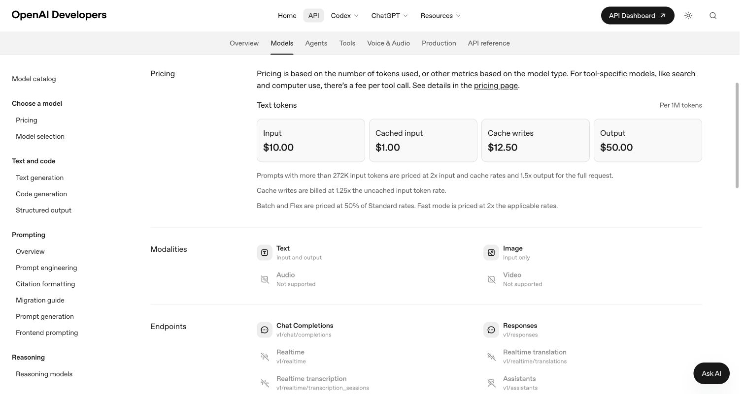
Task: Follow the pricing page link
Action: click(x=496, y=86)
